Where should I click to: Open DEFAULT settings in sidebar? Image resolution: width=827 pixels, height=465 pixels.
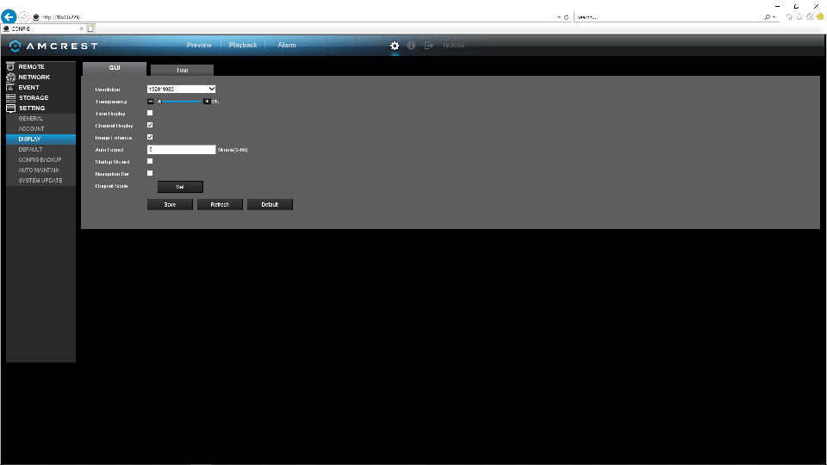pyautogui.click(x=40, y=149)
